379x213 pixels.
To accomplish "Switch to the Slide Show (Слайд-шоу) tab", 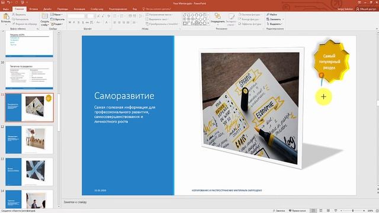I will (97, 9).
